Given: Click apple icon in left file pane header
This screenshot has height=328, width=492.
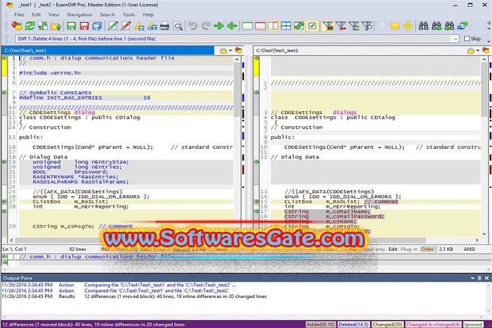Looking at the screenshot, I should pyautogui.click(x=238, y=50).
